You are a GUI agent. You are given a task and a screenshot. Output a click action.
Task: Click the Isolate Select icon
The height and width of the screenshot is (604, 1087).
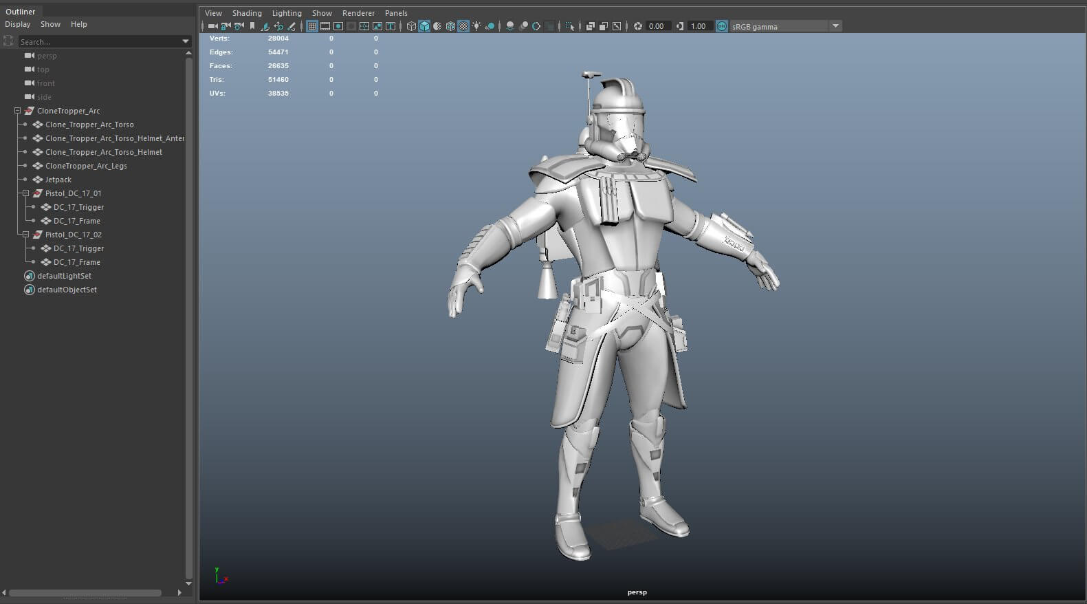coord(569,26)
